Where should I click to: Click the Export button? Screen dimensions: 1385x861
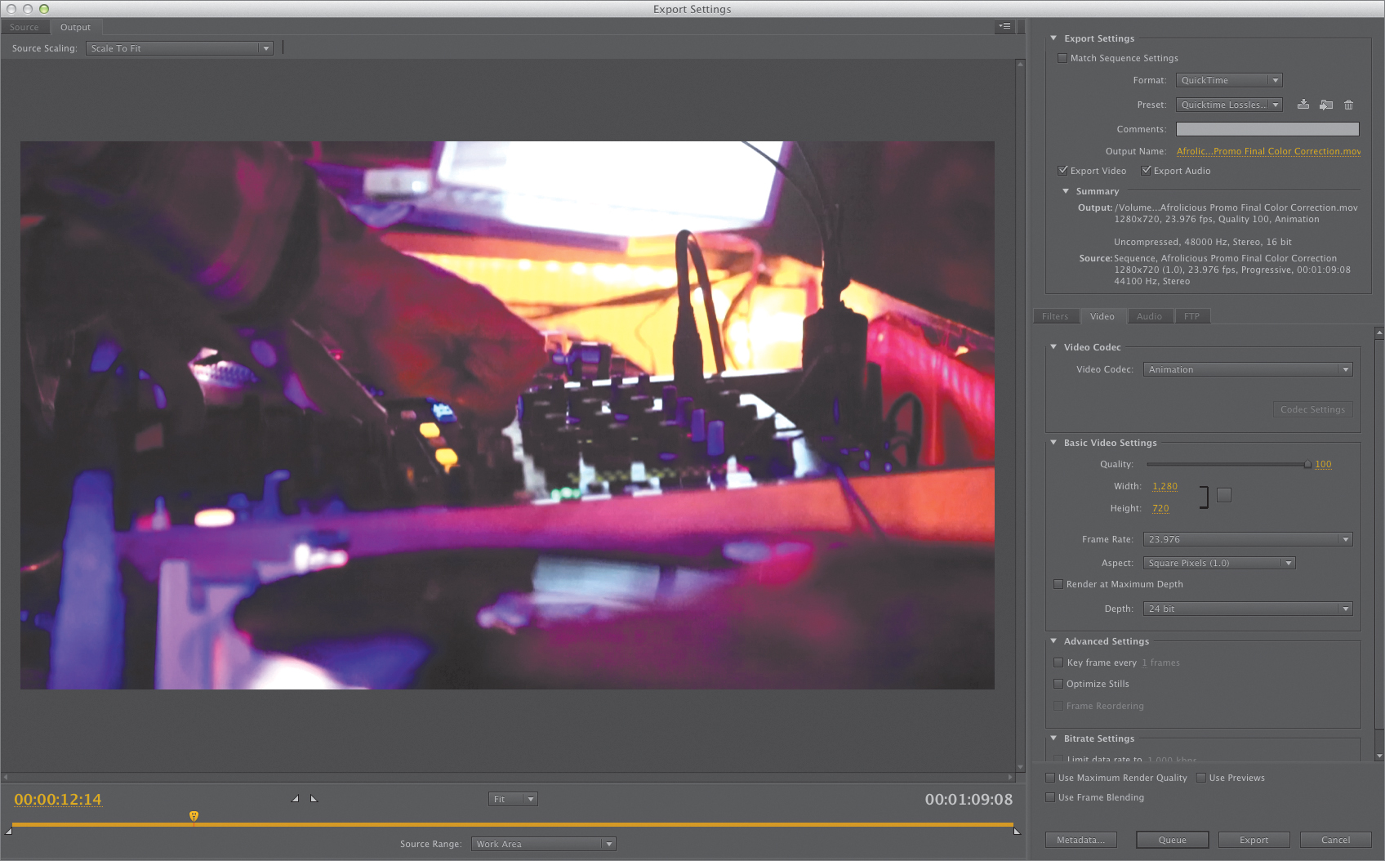pos(1254,840)
